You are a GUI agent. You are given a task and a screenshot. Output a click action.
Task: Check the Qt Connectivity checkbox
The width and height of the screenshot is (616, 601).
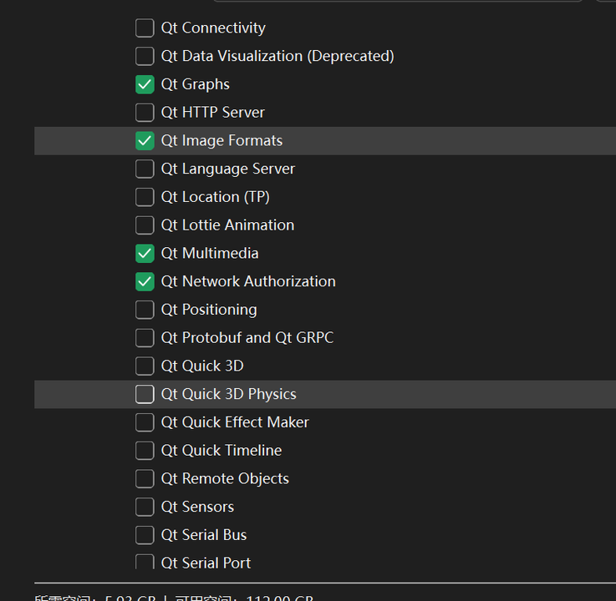point(145,28)
